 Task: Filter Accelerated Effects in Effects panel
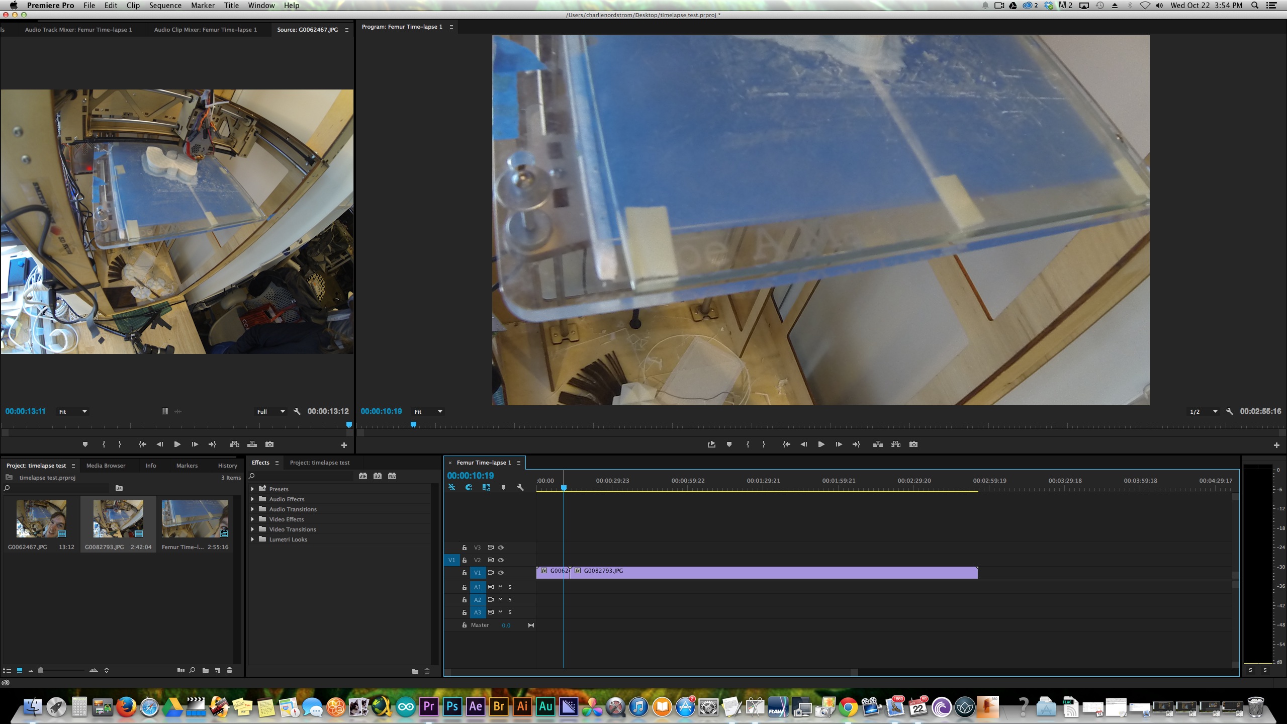click(363, 476)
